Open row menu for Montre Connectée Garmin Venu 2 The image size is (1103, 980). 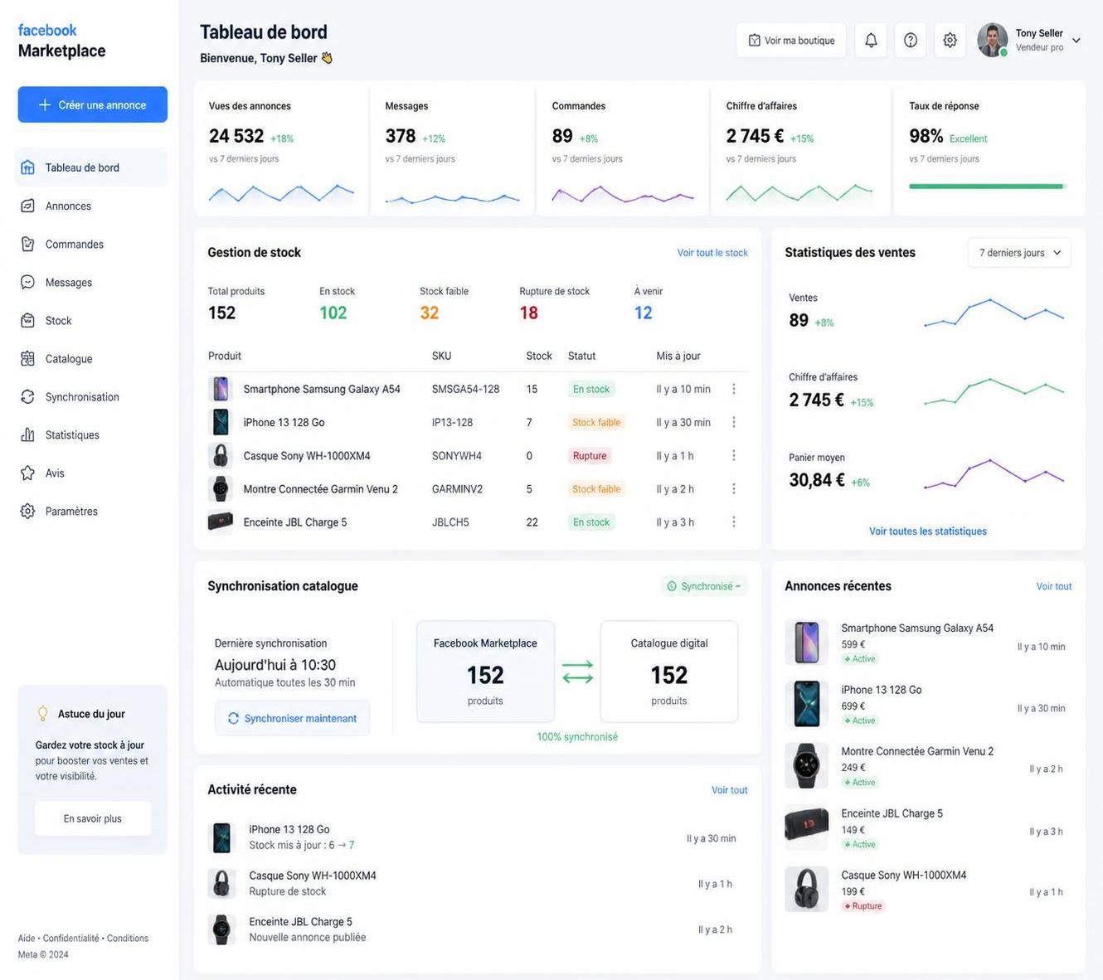point(733,488)
